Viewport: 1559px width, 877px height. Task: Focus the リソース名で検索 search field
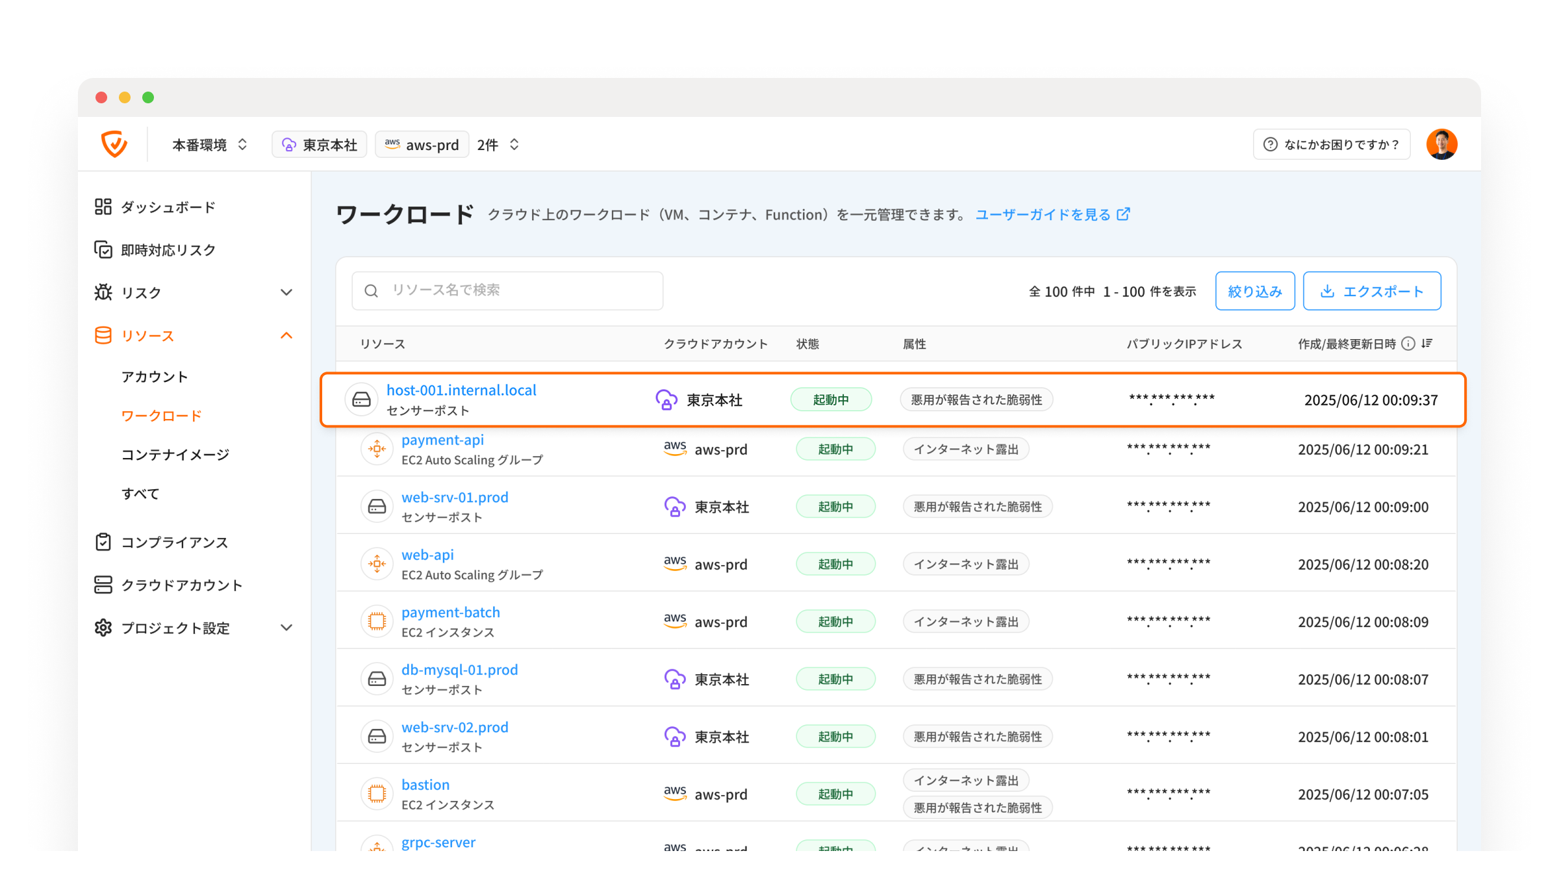507,290
